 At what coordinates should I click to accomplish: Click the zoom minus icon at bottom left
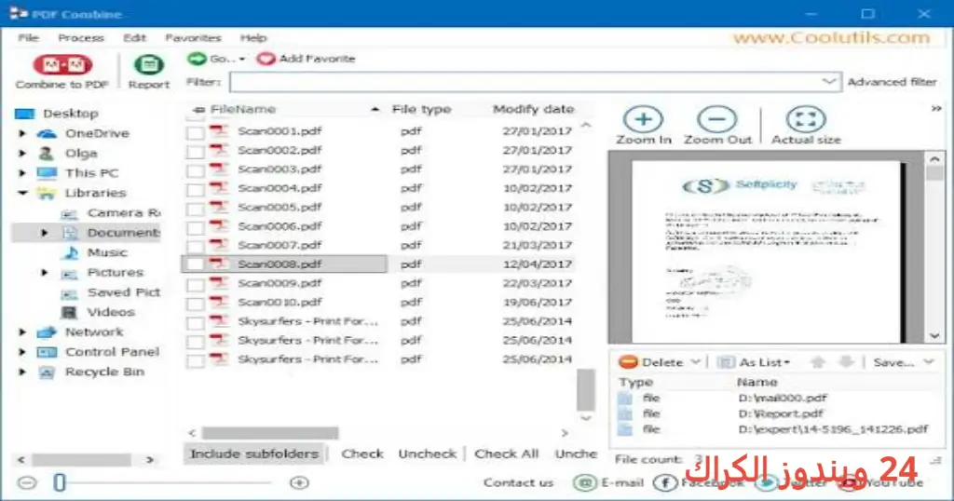(x=27, y=482)
